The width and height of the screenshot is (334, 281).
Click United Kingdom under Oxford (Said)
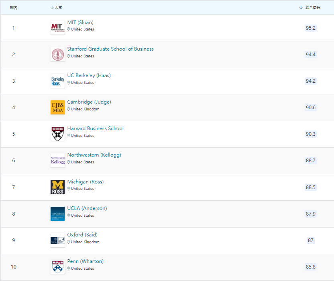tap(85, 242)
